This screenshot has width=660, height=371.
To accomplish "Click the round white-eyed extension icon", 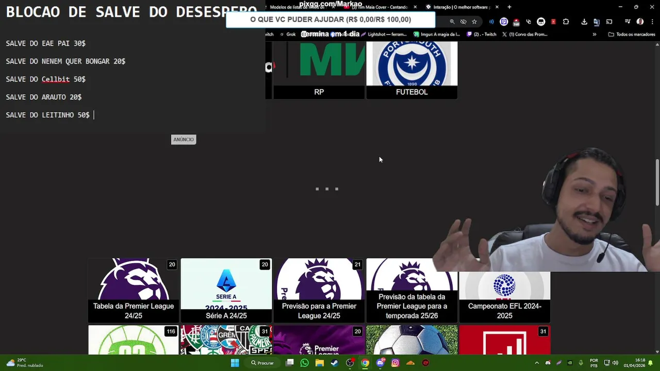I will 541,22.
